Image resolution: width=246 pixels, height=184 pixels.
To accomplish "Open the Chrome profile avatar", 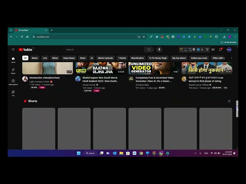I will [x=230, y=37].
